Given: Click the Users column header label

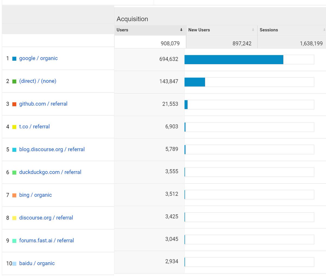Looking at the screenshot, I should click(x=122, y=30).
